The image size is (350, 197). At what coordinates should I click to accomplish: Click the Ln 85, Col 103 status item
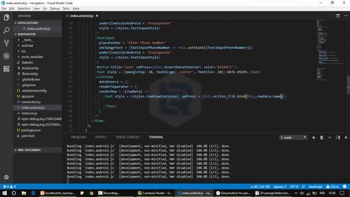[x=260, y=187]
